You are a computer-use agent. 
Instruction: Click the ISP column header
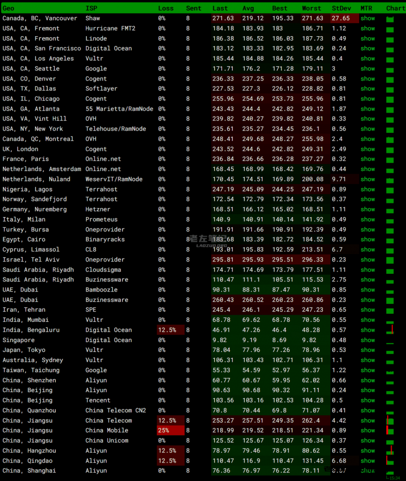point(91,8)
